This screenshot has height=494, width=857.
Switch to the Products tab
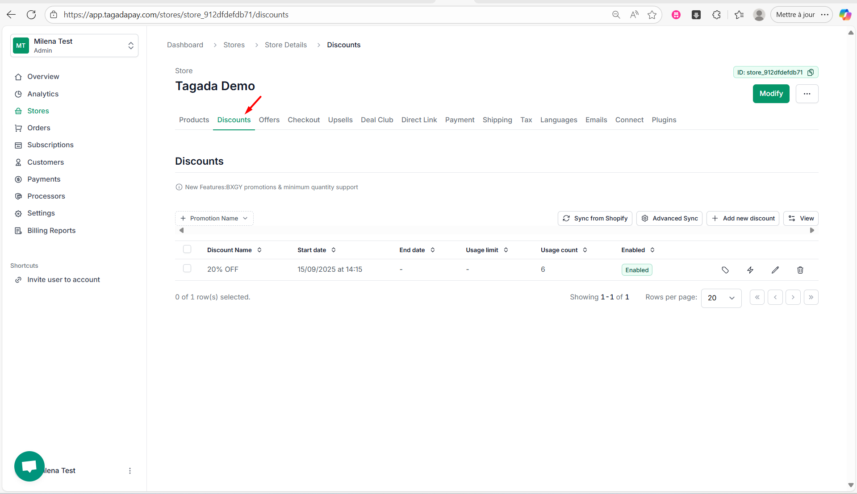pos(194,120)
